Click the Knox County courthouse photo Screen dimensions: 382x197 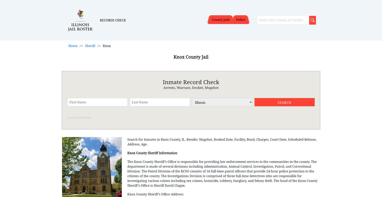pos(92,167)
